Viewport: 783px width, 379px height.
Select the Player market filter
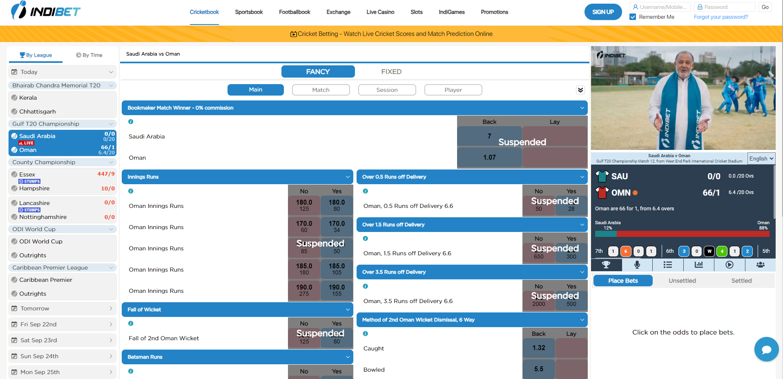tap(453, 90)
